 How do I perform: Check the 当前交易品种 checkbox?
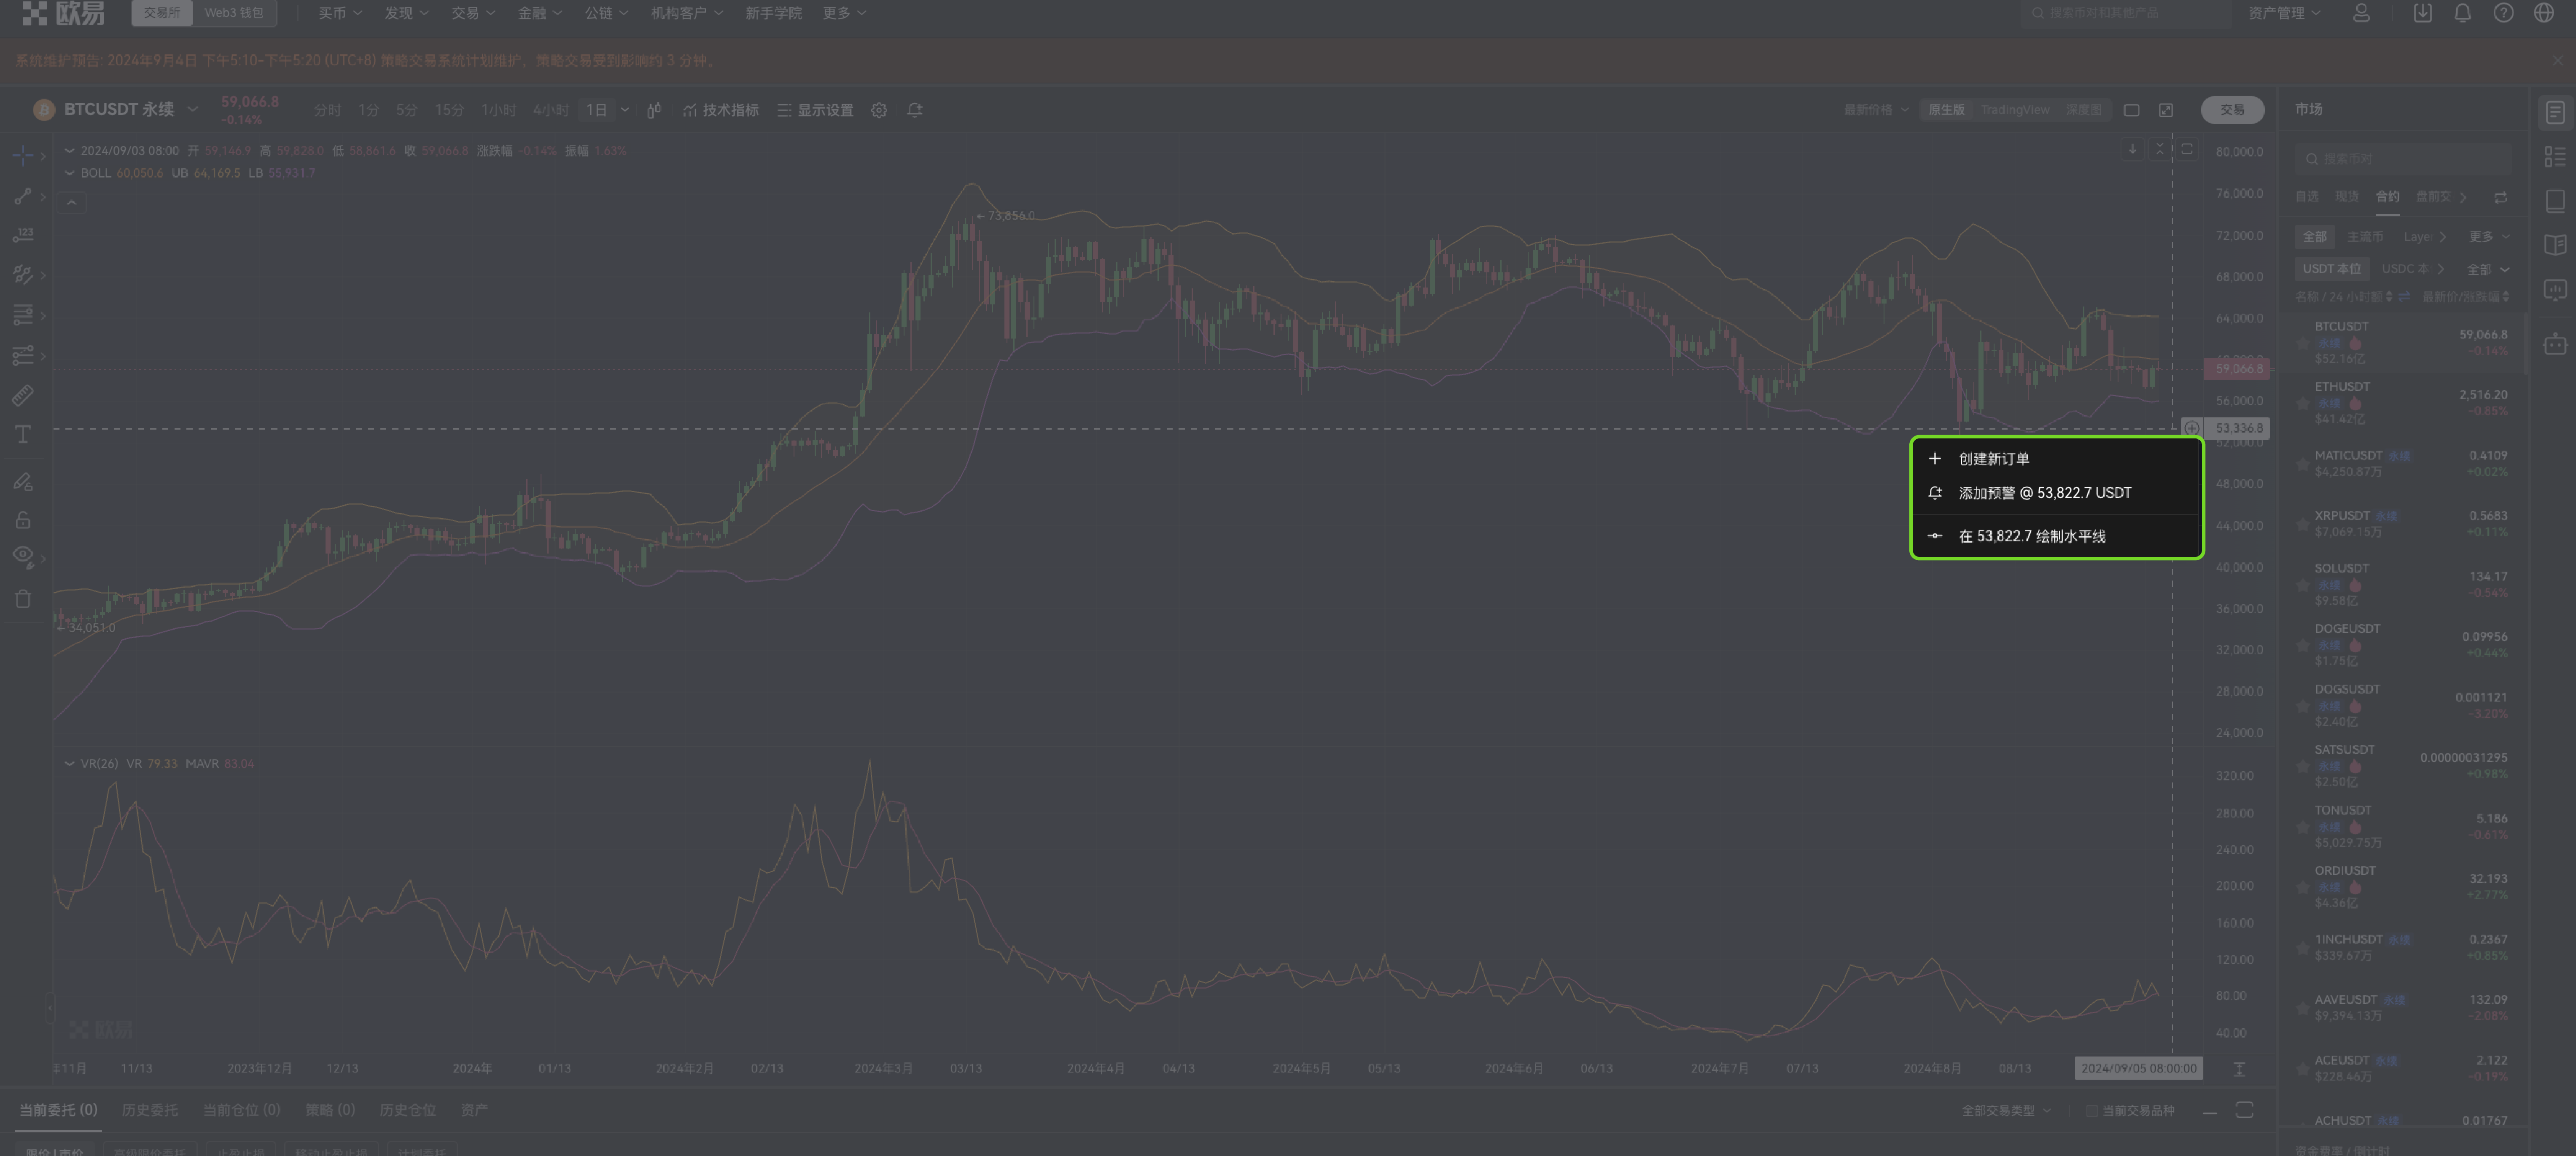pyautogui.click(x=2091, y=1111)
